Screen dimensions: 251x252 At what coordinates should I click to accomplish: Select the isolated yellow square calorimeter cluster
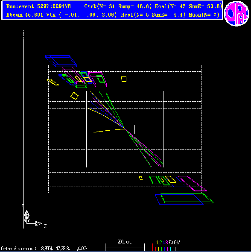point(124,79)
